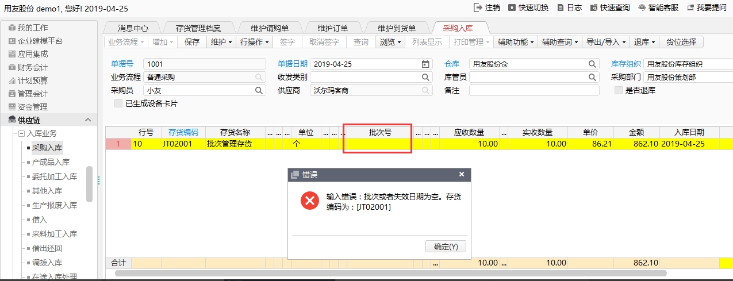
Task: Click the 保存 save button
Action: click(192, 42)
